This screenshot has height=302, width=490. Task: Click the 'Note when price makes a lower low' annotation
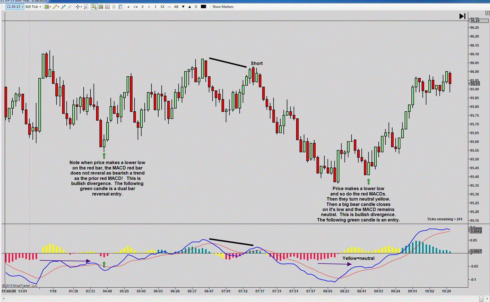107,178
